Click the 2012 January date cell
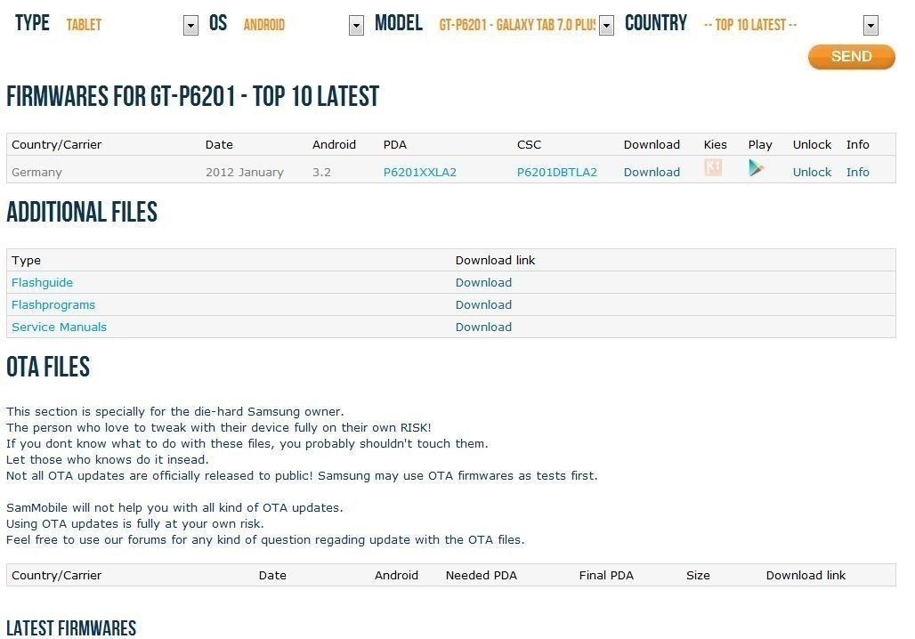 [244, 172]
